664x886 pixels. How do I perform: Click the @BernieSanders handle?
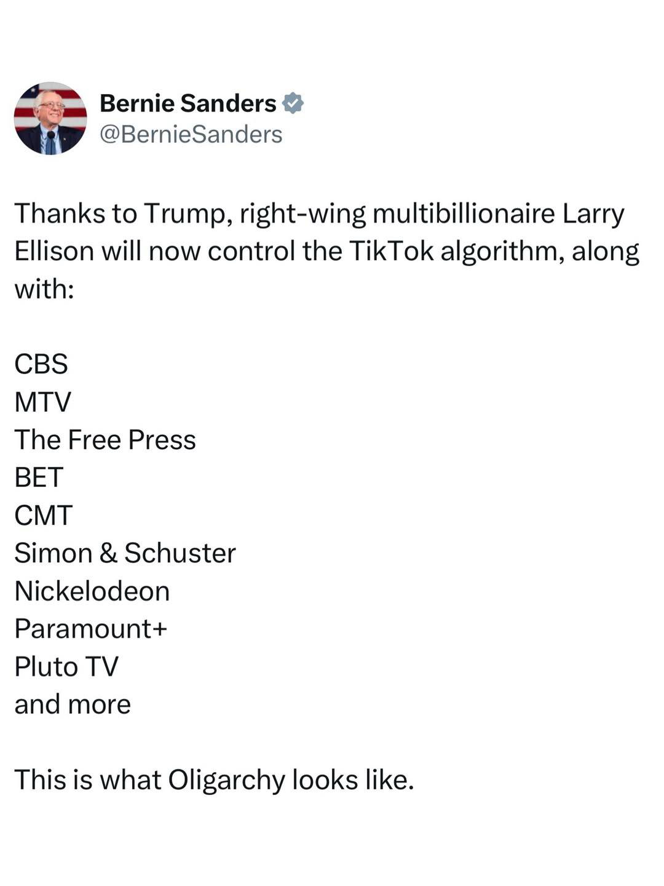[x=191, y=134]
